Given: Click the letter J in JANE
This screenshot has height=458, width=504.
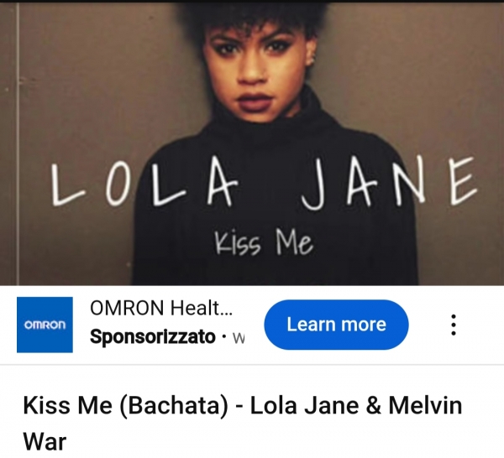Looking at the screenshot, I should [314, 185].
